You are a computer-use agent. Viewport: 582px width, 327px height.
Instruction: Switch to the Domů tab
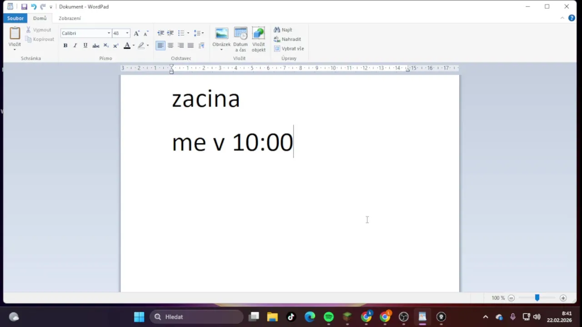click(x=40, y=18)
